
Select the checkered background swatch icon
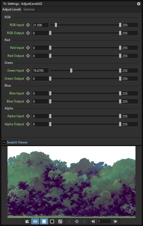click(x=60, y=221)
